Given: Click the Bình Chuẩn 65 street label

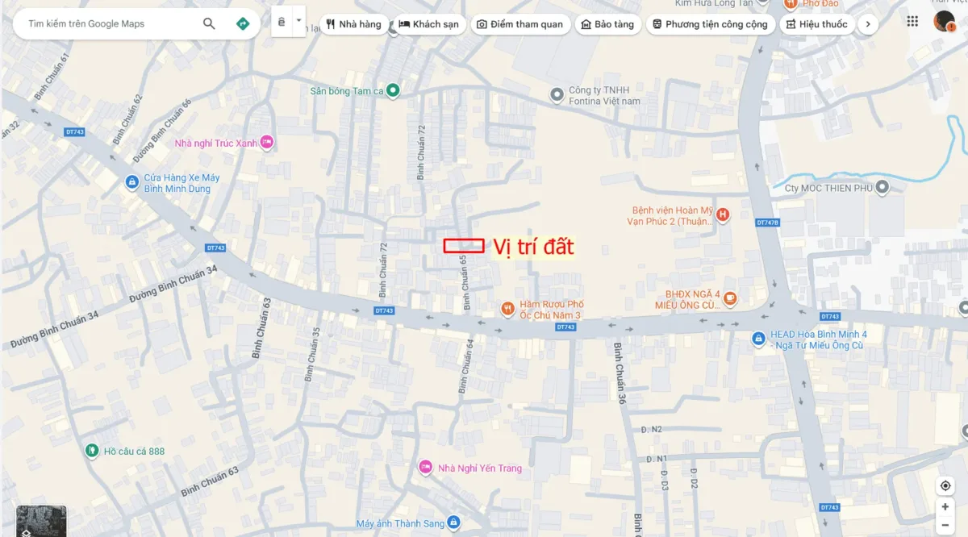Looking at the screenshot, I should [465, 283].
